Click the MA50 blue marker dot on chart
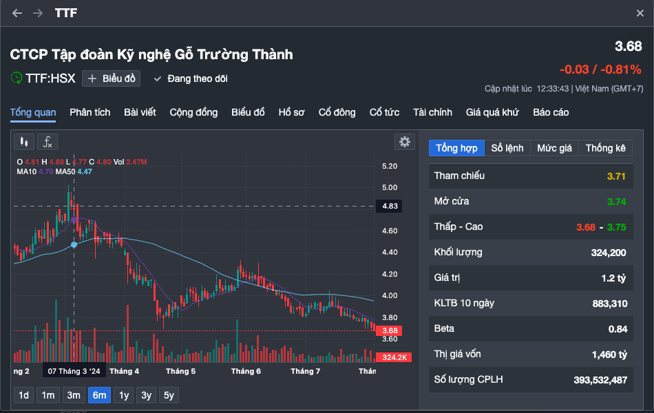This screenshot has width=654, height=413. [74, 245]
